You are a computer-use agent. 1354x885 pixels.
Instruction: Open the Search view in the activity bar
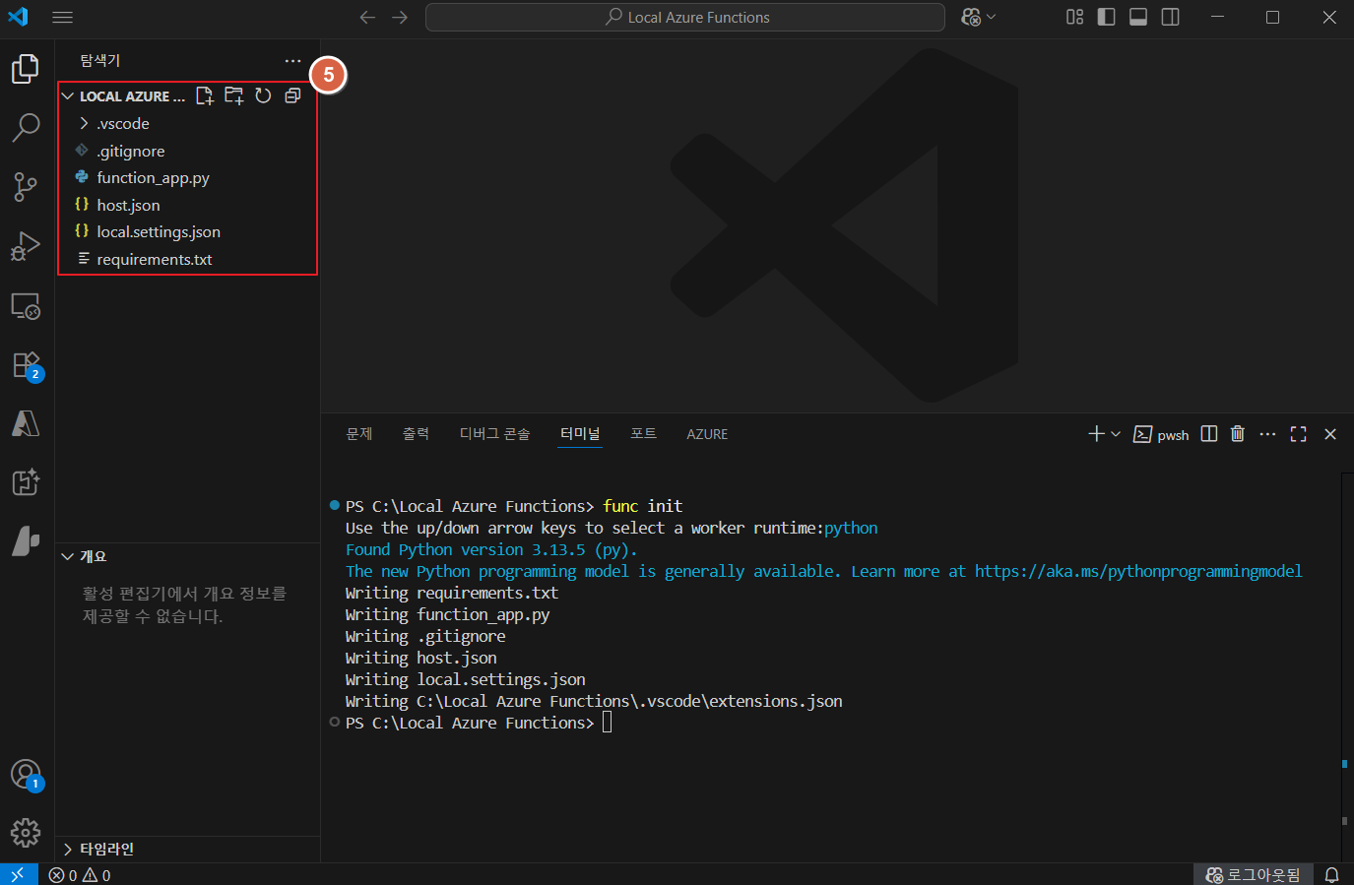tap(26, 127)
